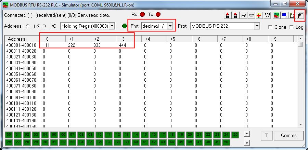Click station button 50
Image resolution: width=308 pixels, height=150 pixels.
226,142
